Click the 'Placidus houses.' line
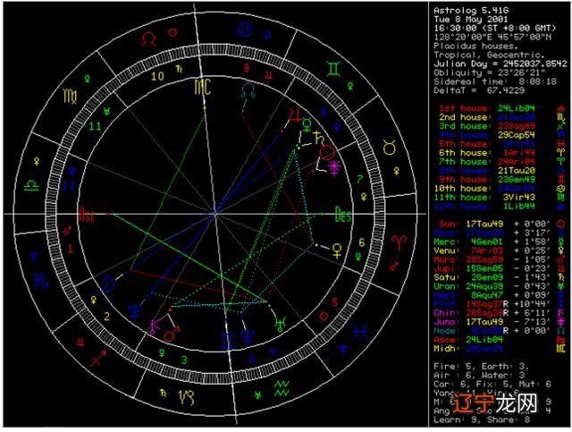The height and width of the screenshot is (432, 572). point(475,46)
